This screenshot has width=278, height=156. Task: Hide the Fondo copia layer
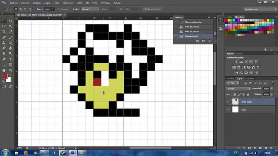pos(228,102)
